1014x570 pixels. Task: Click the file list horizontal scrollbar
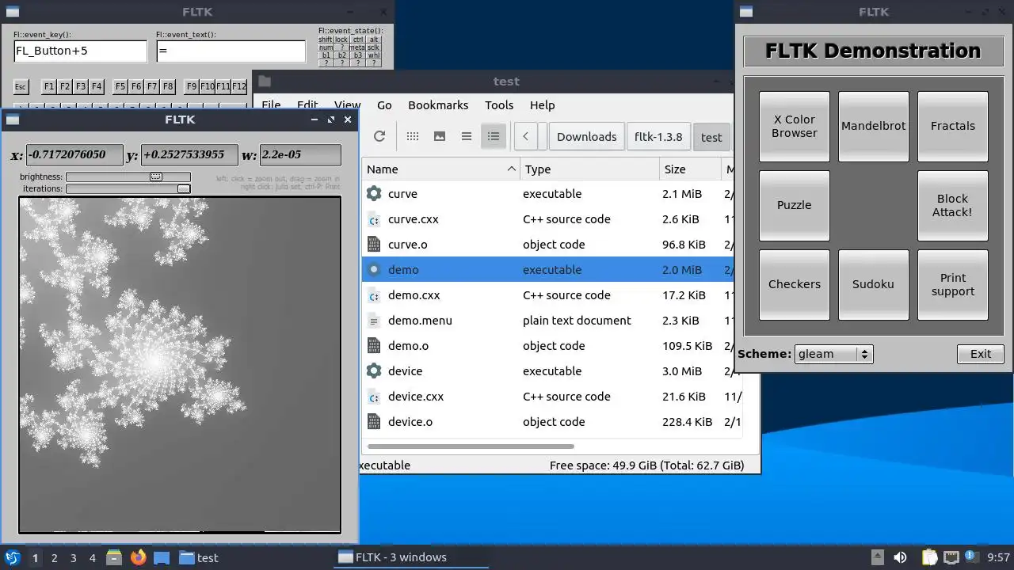click(470, 446)
